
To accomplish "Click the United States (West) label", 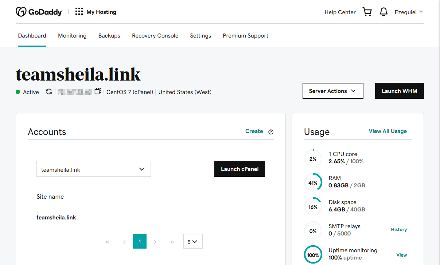I will [x=185, y=92].
